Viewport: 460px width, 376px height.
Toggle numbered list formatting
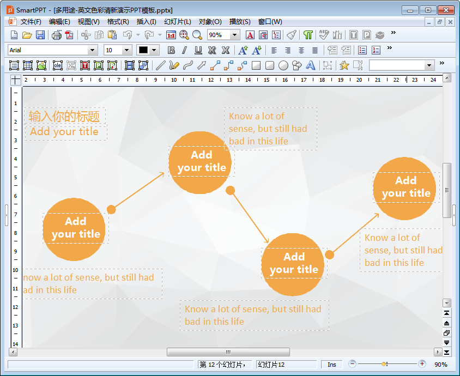(x=376, y=50)
